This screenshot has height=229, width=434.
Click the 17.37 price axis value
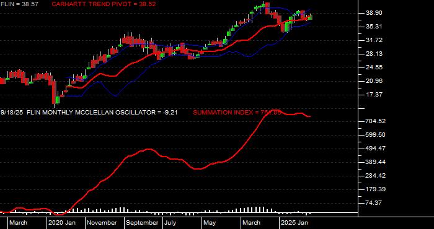(374, 95)
